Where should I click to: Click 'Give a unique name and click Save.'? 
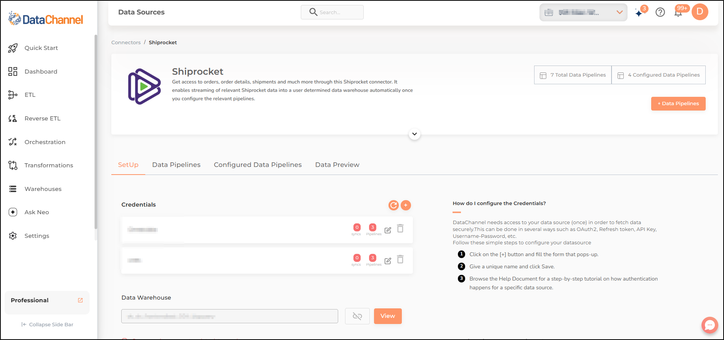(x=512, y=267)
